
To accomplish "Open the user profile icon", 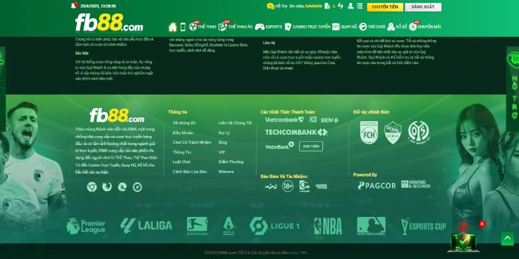I will [350, 6].
